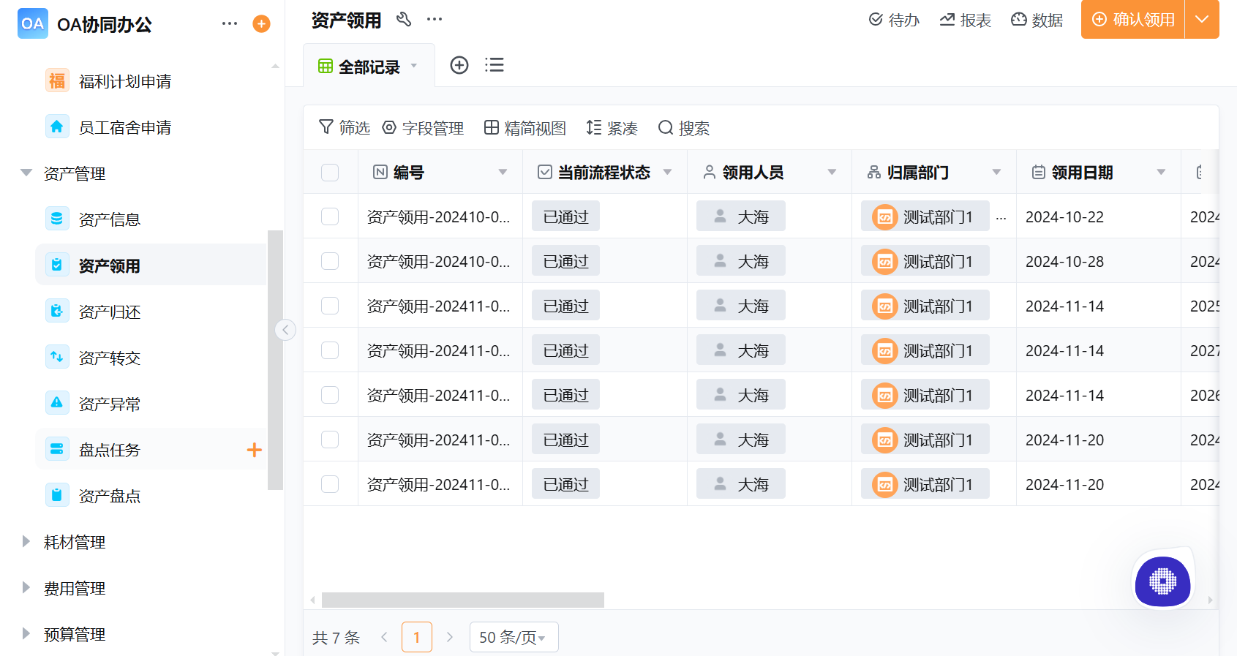Screen dimensions: 1237x656
Task: Check the row dated 2024-10-22
Action: [330, 216]
